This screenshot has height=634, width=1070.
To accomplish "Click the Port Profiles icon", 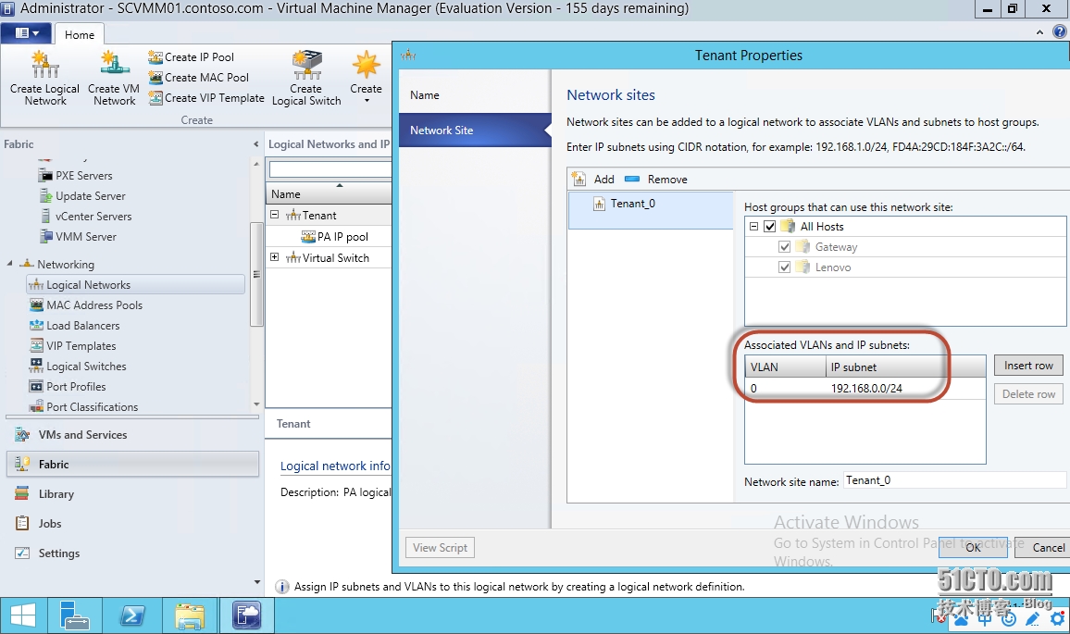I will [36, 386].
